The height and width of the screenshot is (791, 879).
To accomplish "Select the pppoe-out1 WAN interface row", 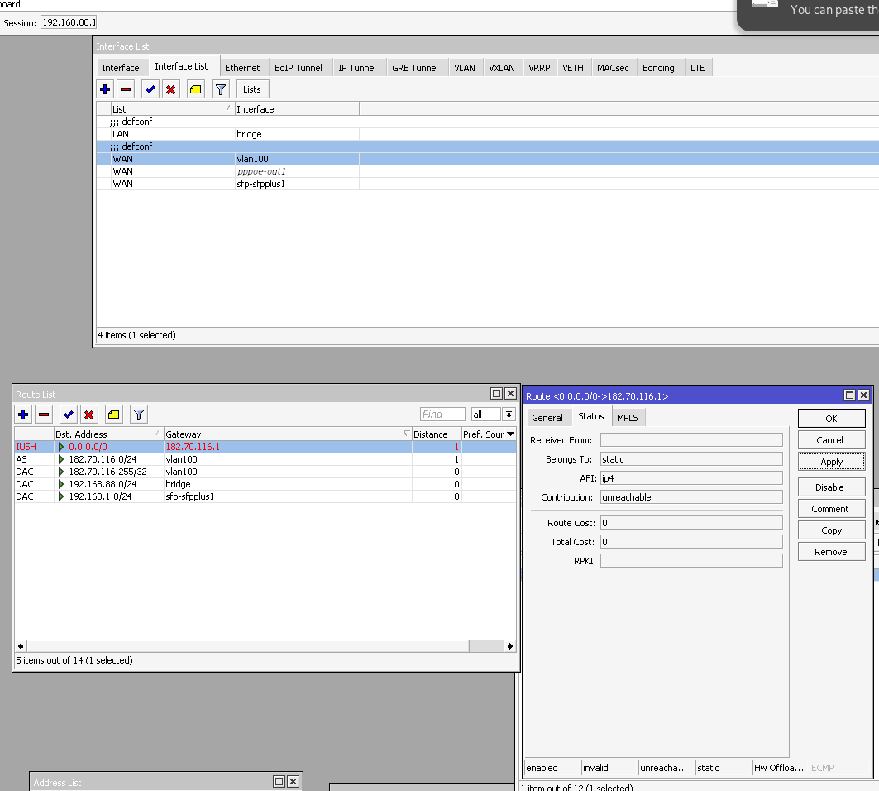I will tap(260, 171).
